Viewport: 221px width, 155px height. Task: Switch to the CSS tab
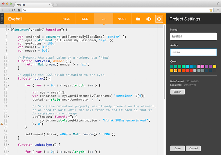[85, 19]
